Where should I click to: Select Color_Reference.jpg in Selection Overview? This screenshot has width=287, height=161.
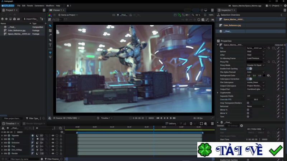pyautogui.click(x=232, y=25)
